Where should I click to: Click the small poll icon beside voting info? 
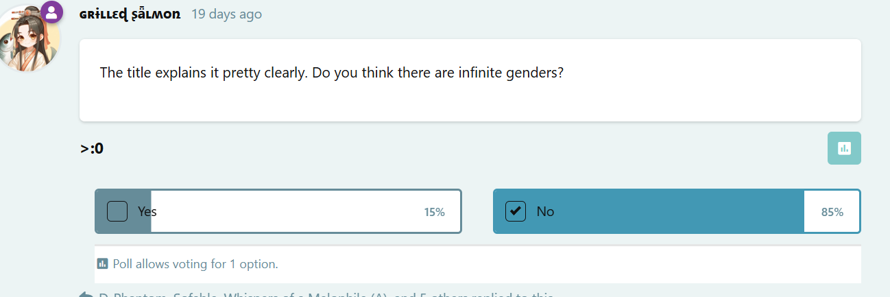pyautogui.click(x=103, y=263)
